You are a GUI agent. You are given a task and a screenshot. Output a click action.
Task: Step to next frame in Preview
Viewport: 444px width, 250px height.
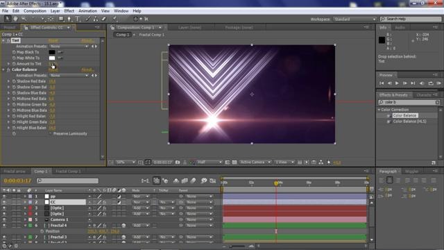coord(404,83)
